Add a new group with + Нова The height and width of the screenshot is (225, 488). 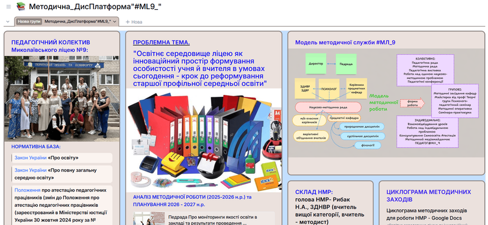(134, 22)
